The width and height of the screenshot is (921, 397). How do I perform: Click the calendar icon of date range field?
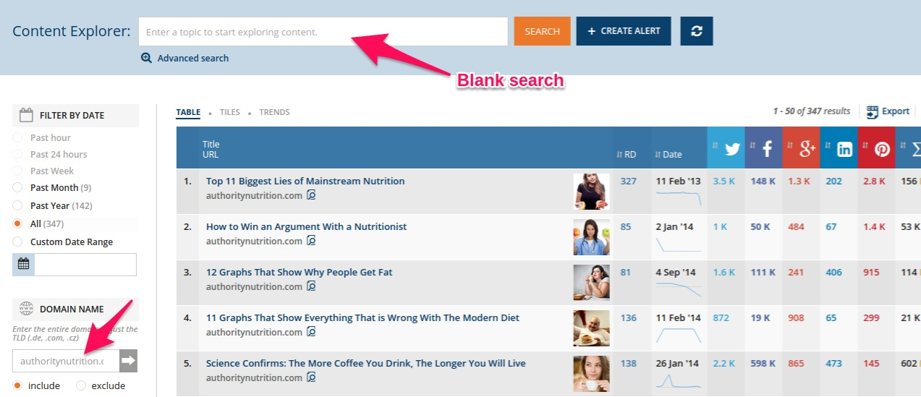coord(24,265)
